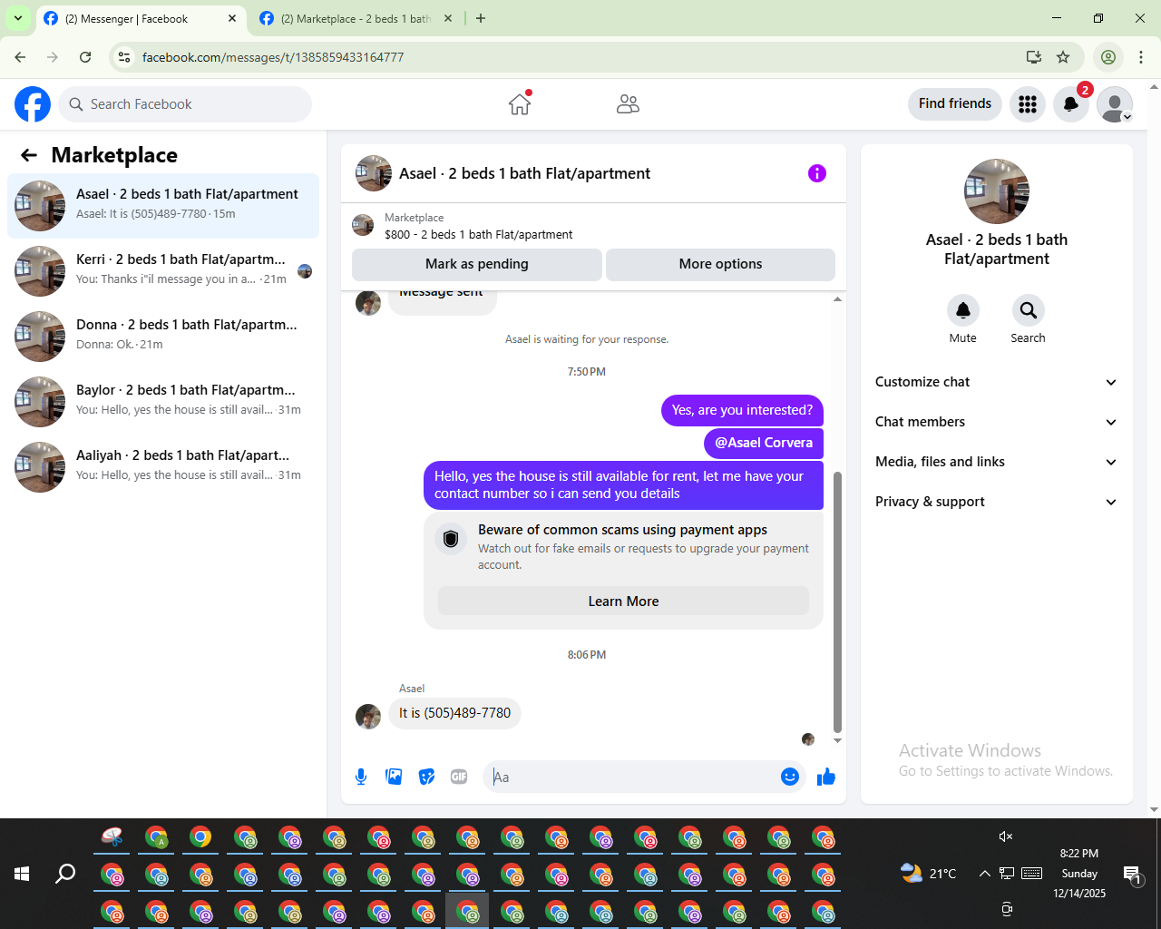1161x929 pixels.
Task: Open the Menu grid icon
Action: pyautogui.click(x=1028, y=104)
